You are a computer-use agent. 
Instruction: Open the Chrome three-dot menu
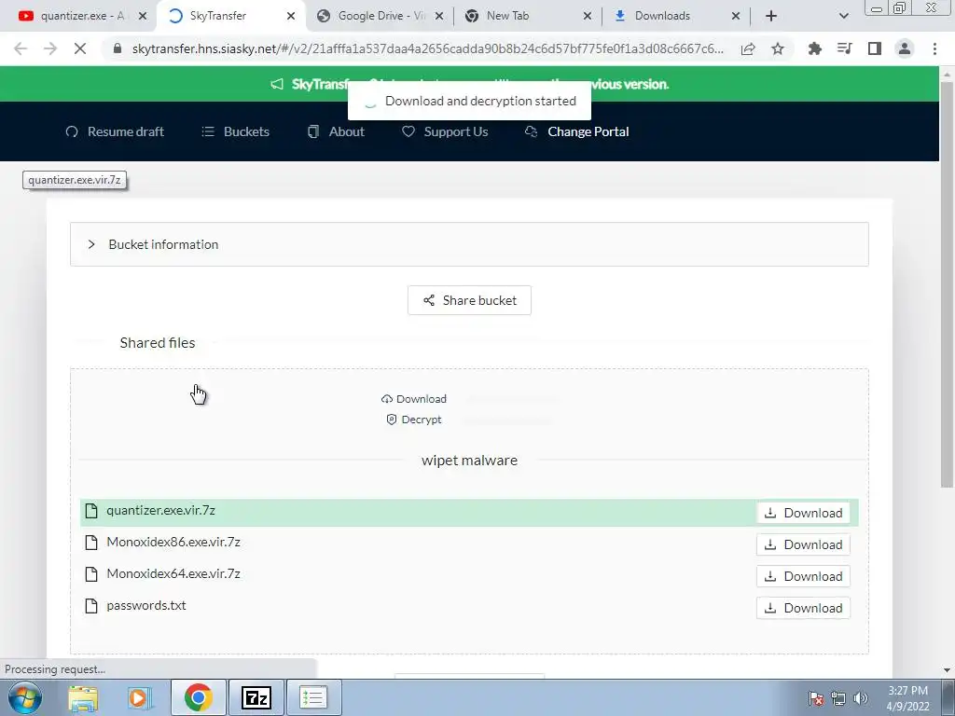coord(934,48)
